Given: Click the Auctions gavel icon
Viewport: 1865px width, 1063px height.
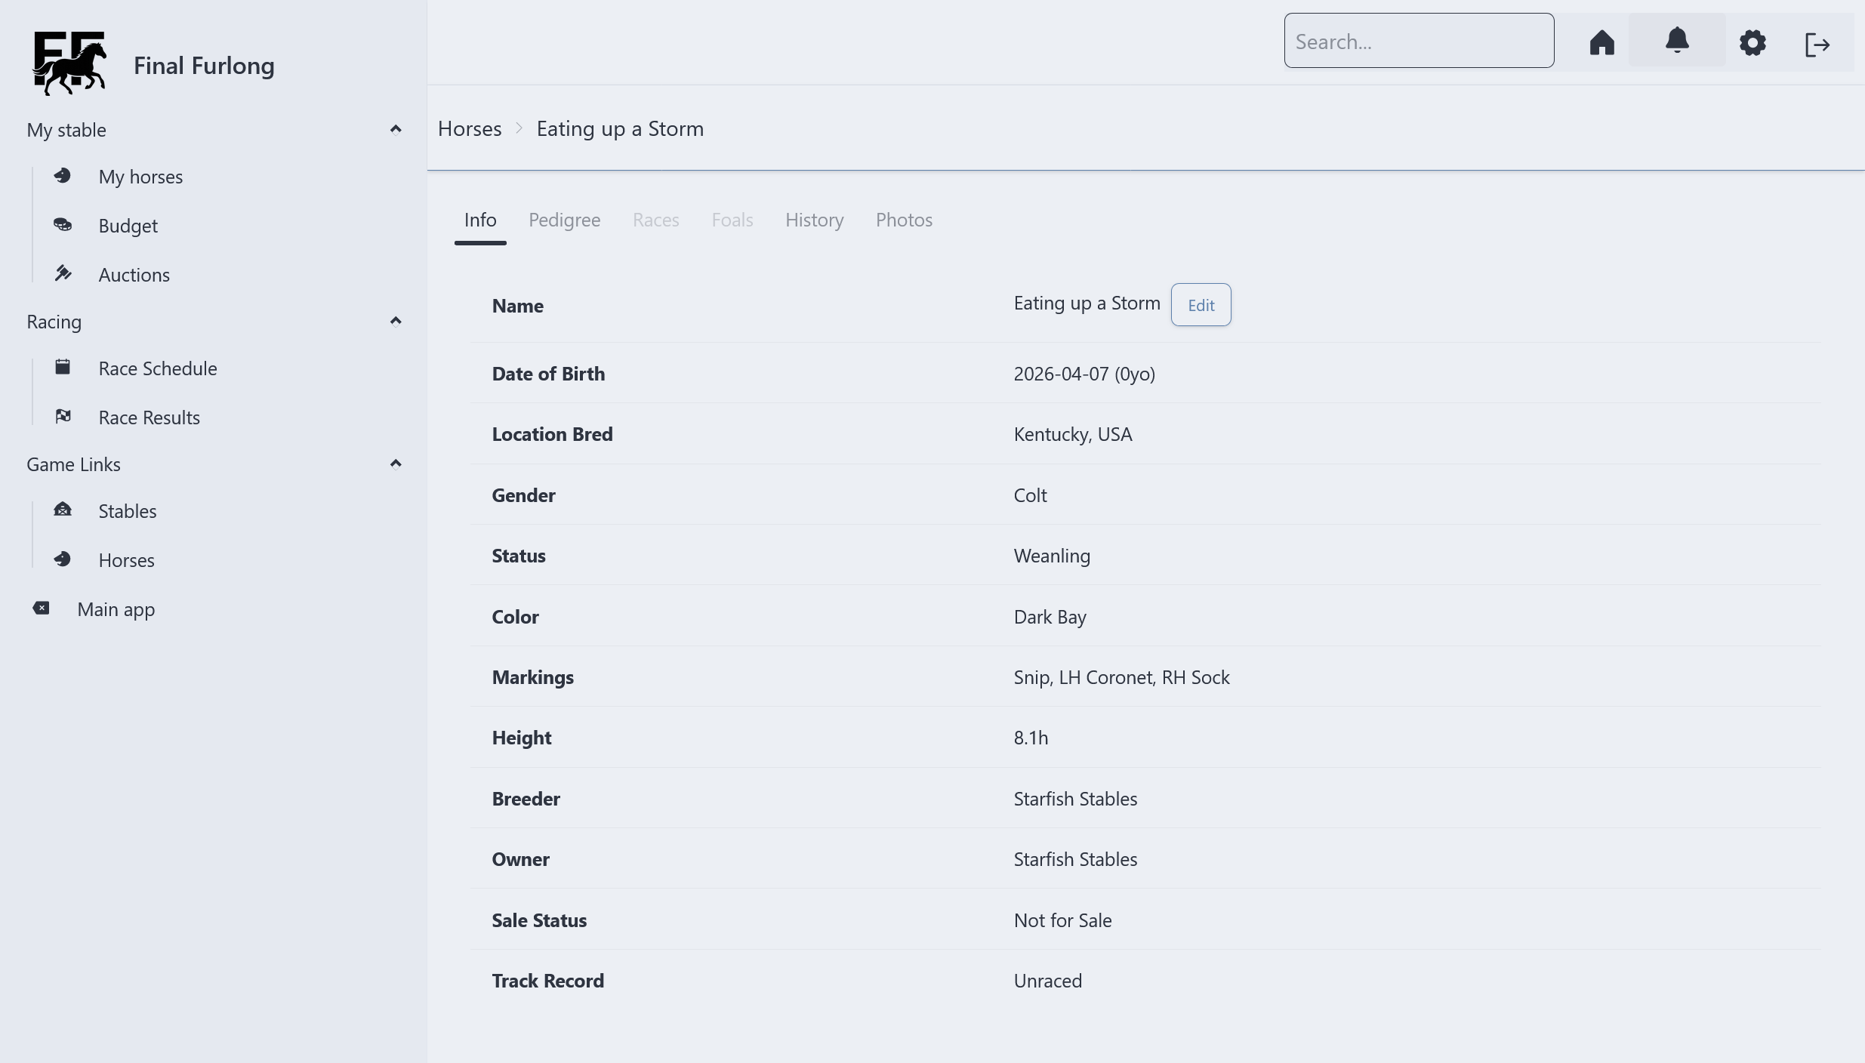Looking at the screenshot, I should [63, 274].
